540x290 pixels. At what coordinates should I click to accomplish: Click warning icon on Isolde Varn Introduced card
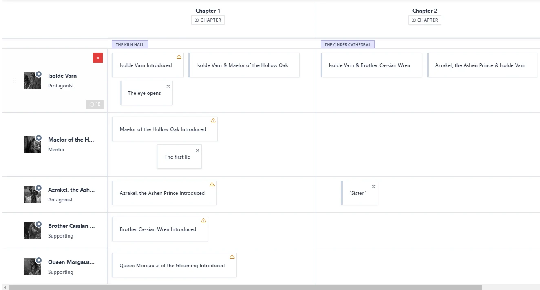[x=179, y=57]
